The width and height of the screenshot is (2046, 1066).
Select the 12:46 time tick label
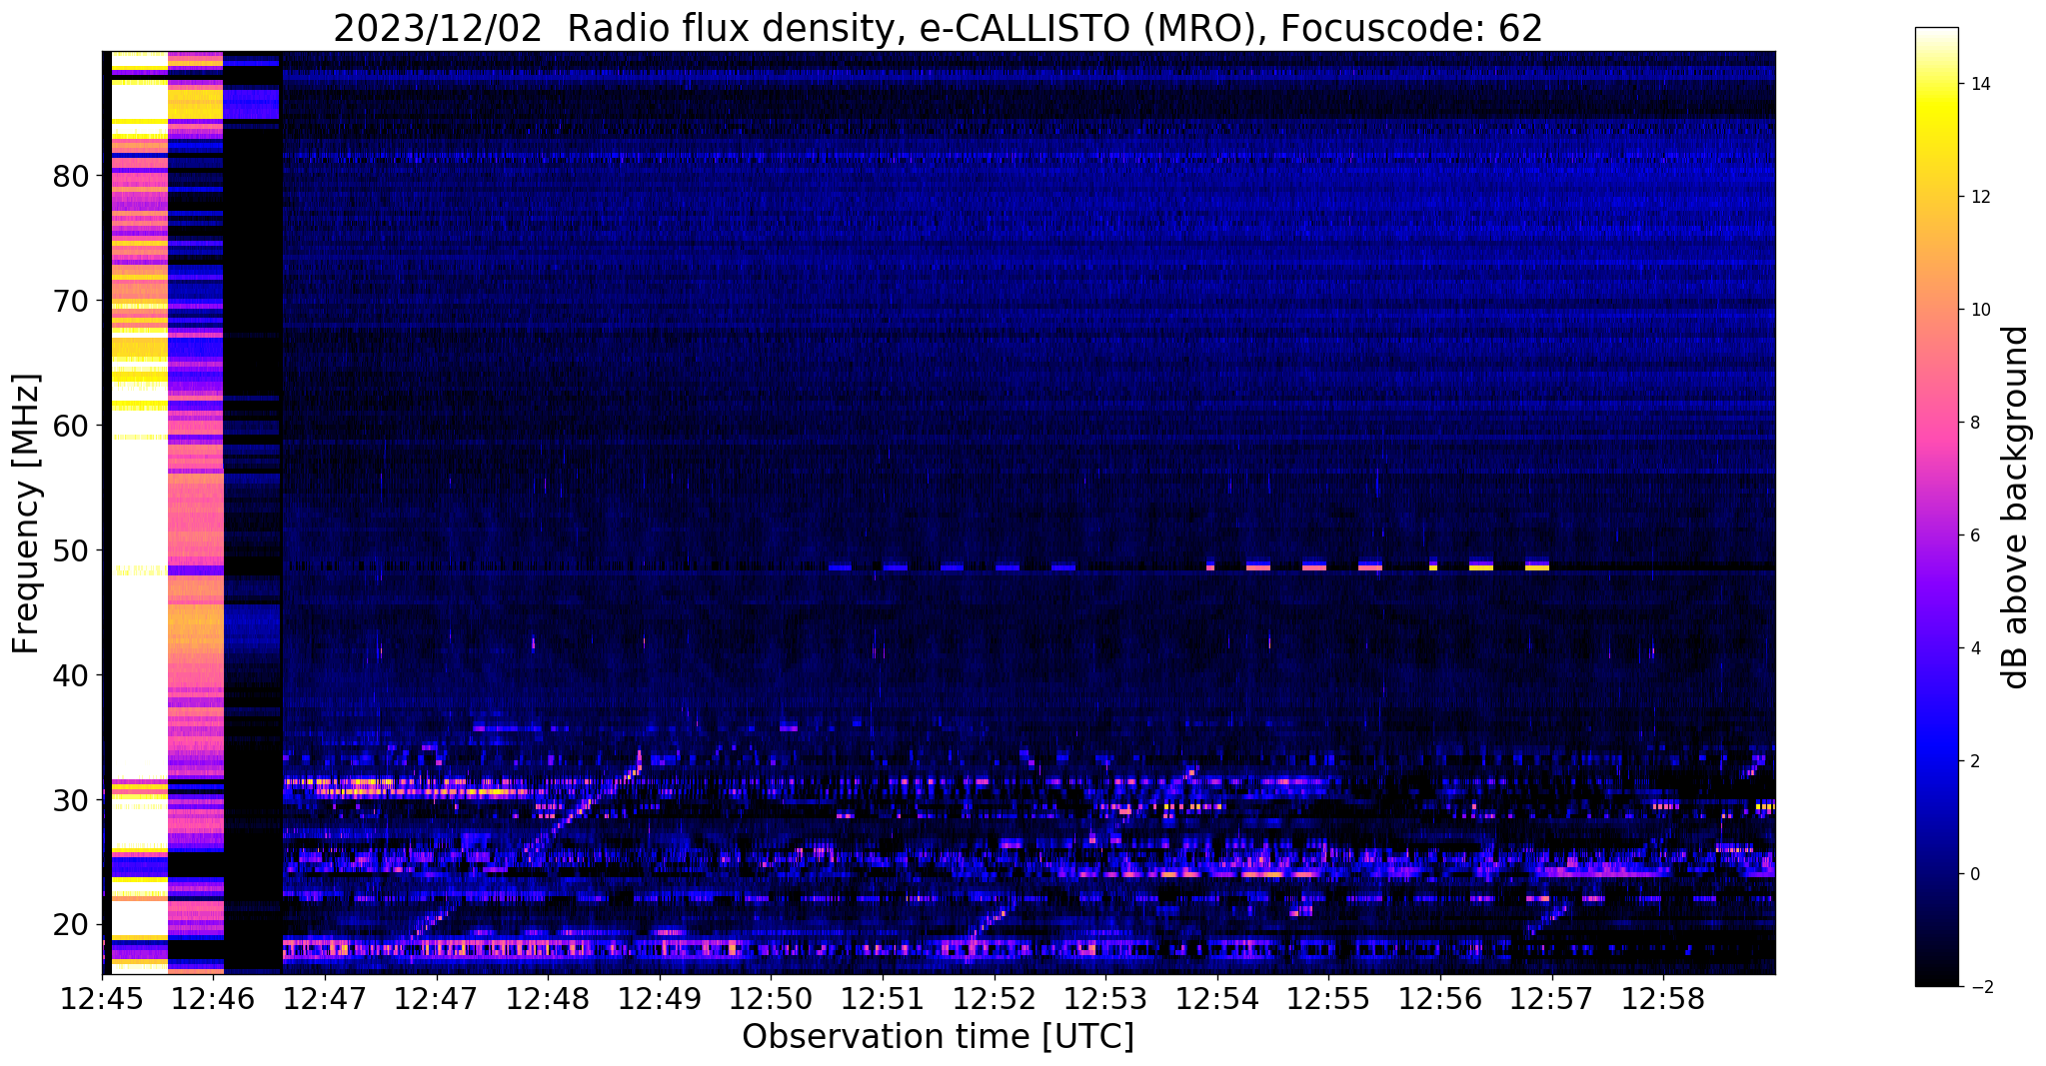pyautogui.click(x=214, y=999)
